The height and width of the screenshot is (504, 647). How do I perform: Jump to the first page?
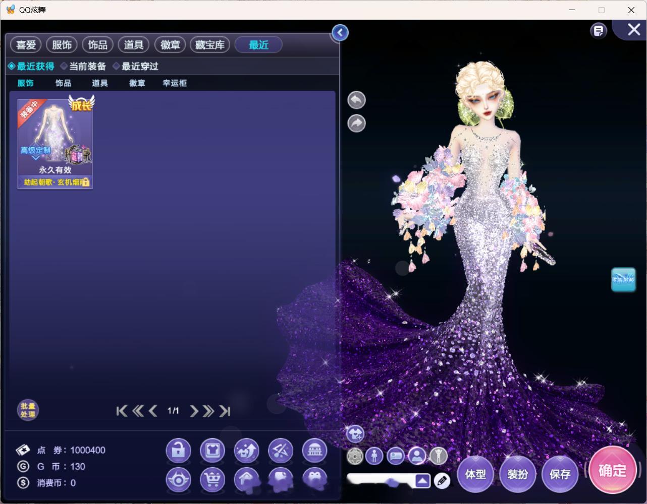(x=122, y=411)
